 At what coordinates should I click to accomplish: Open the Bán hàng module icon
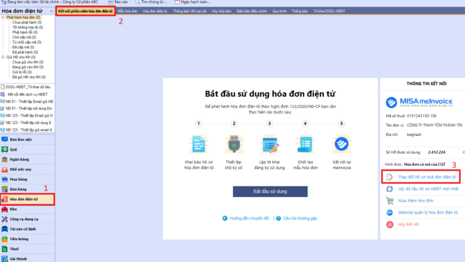tap(5, 189)
